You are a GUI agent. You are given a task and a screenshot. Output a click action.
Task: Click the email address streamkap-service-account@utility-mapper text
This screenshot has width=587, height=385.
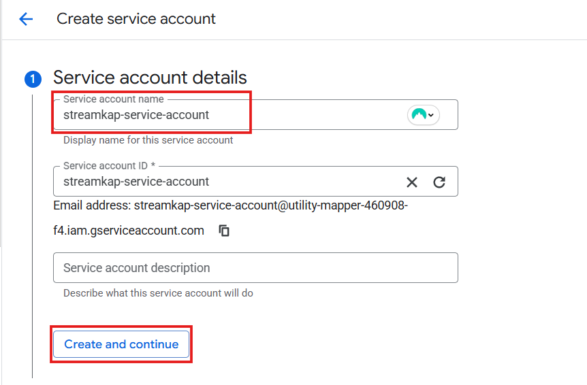[x=270, y=205]
